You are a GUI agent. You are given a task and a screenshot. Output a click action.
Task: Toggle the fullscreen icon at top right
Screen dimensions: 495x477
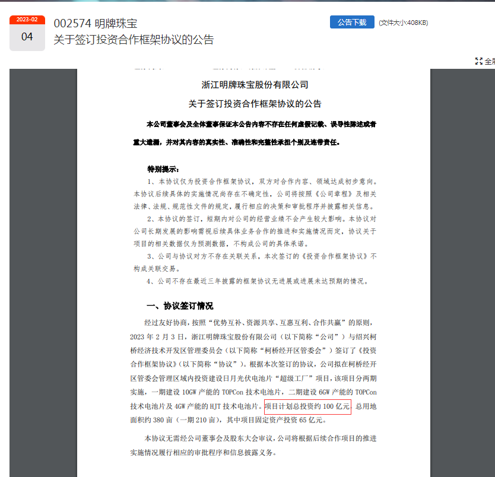coord(478,61)
